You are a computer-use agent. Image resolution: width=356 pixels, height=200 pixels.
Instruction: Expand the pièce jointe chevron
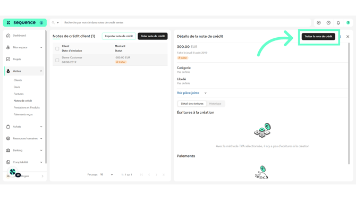[x=206, y=93]
